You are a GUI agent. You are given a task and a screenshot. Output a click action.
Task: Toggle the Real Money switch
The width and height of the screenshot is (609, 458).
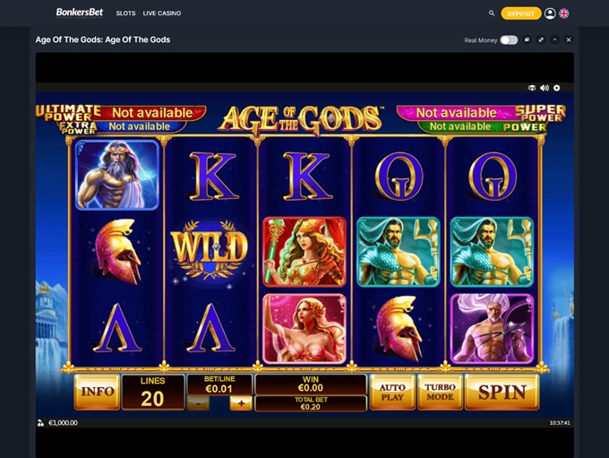509,40
